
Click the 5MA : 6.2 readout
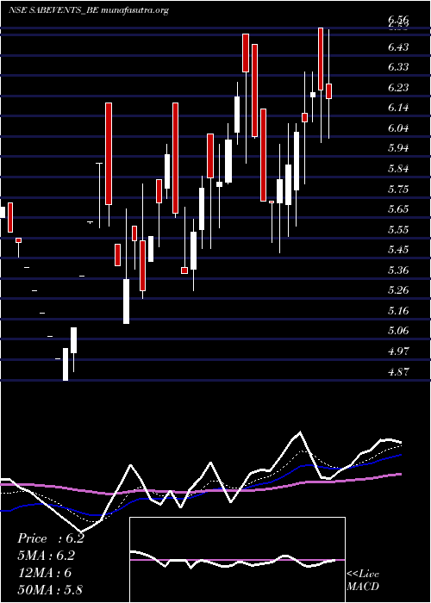(47, 556)
